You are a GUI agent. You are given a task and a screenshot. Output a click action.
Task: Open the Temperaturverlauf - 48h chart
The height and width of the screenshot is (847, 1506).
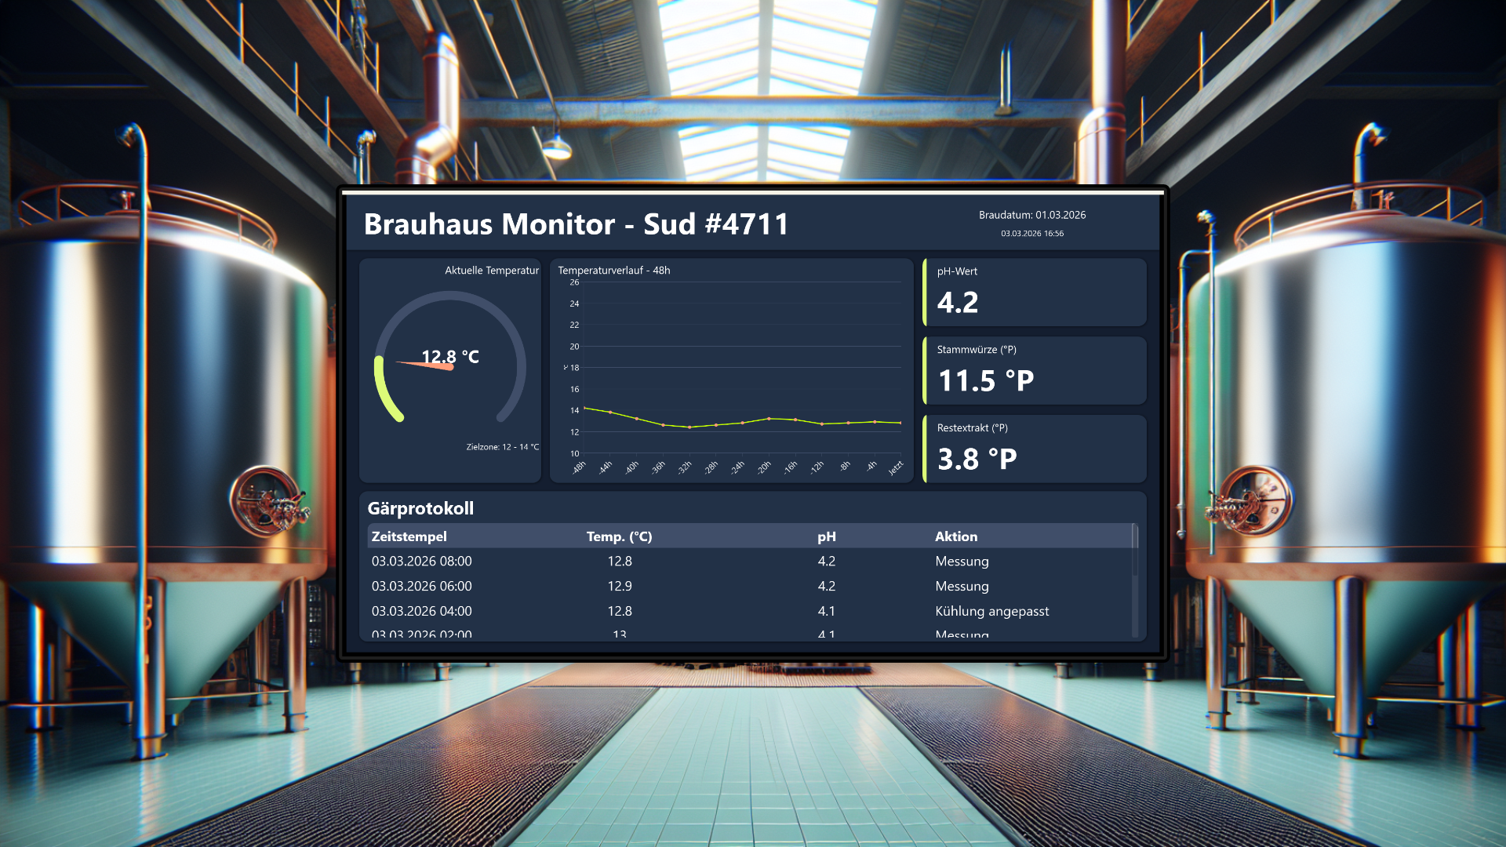click(729, 369)
